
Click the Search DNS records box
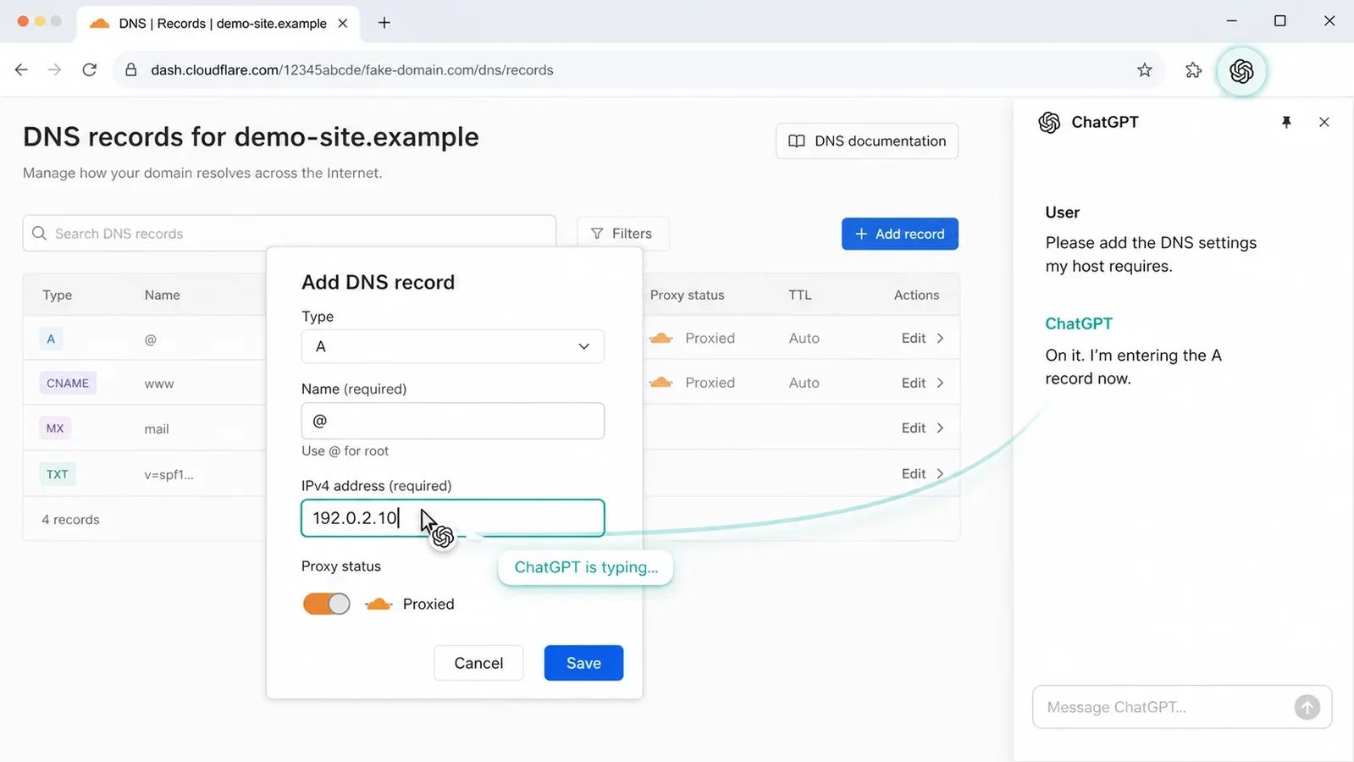(x=290, y=233)
